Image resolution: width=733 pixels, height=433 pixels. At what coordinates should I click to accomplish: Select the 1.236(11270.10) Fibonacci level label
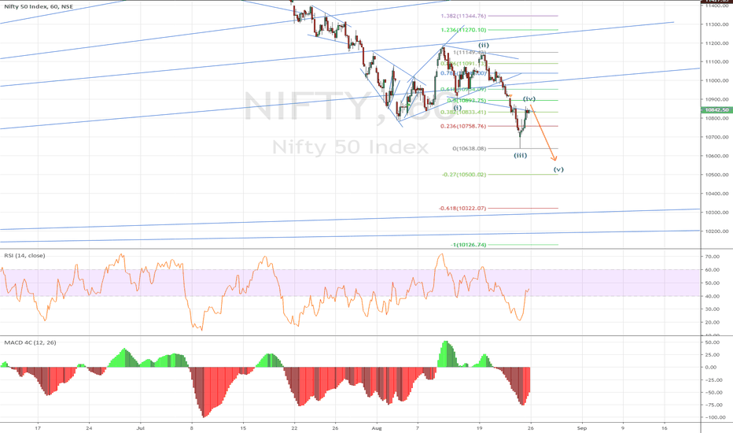(x=463, y=30)
